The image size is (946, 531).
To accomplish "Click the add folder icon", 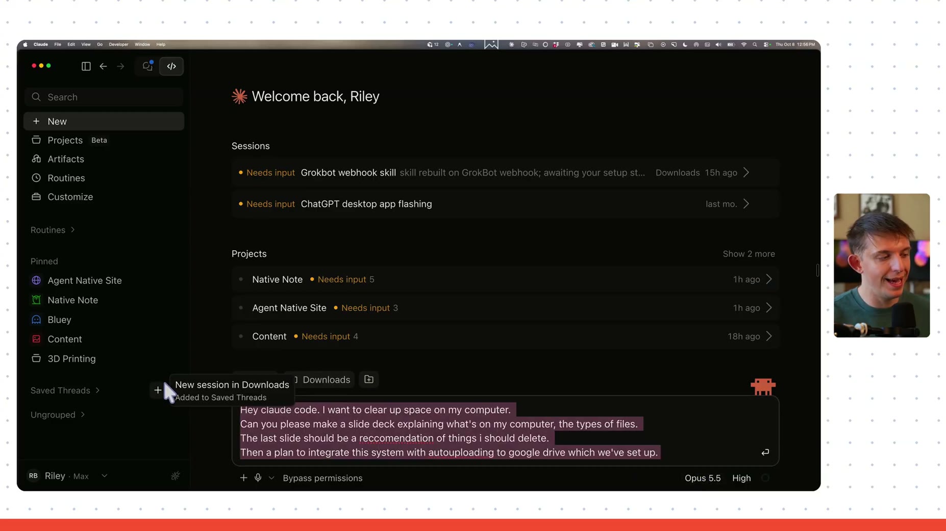I will 369,380.
